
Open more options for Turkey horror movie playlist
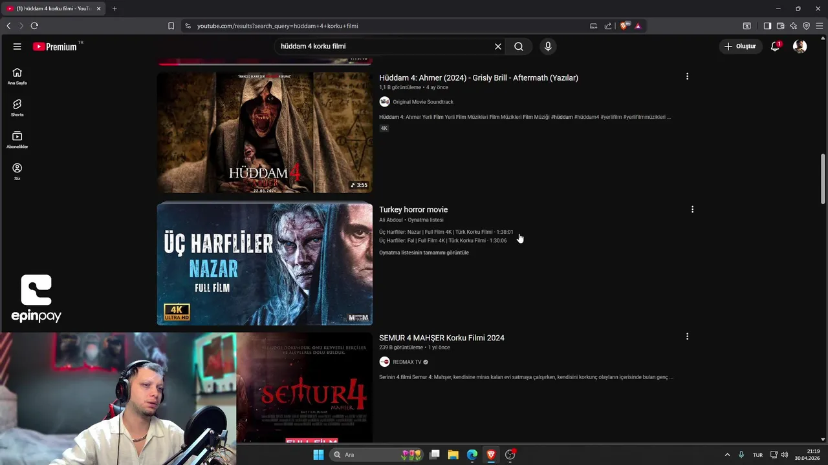692,209
